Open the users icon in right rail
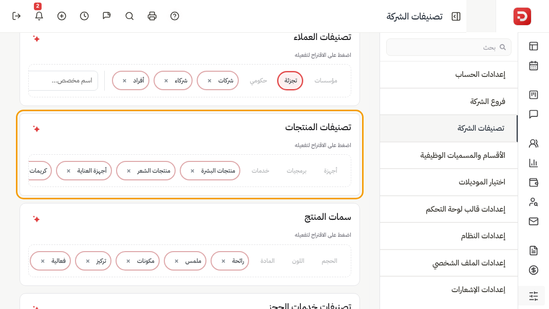Screen dimensions: 549x309 coord(533,143)
